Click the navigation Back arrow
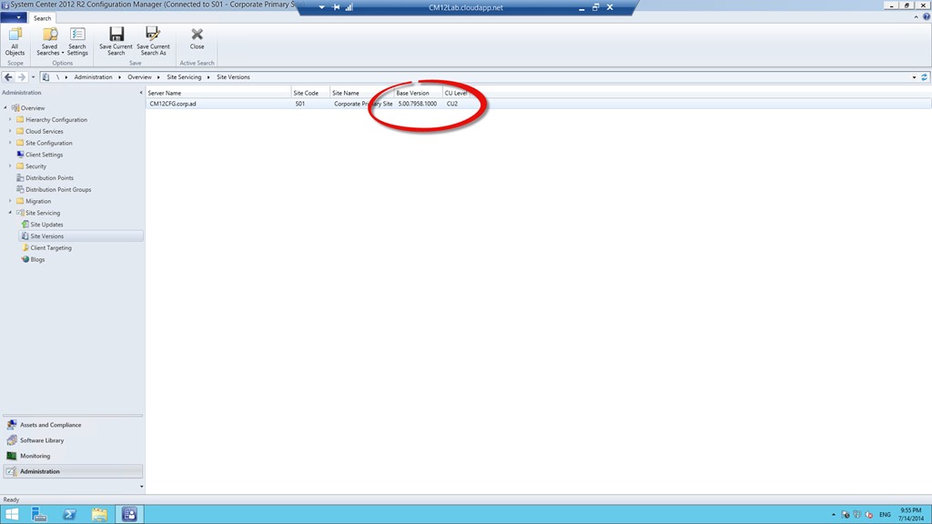 9,77
